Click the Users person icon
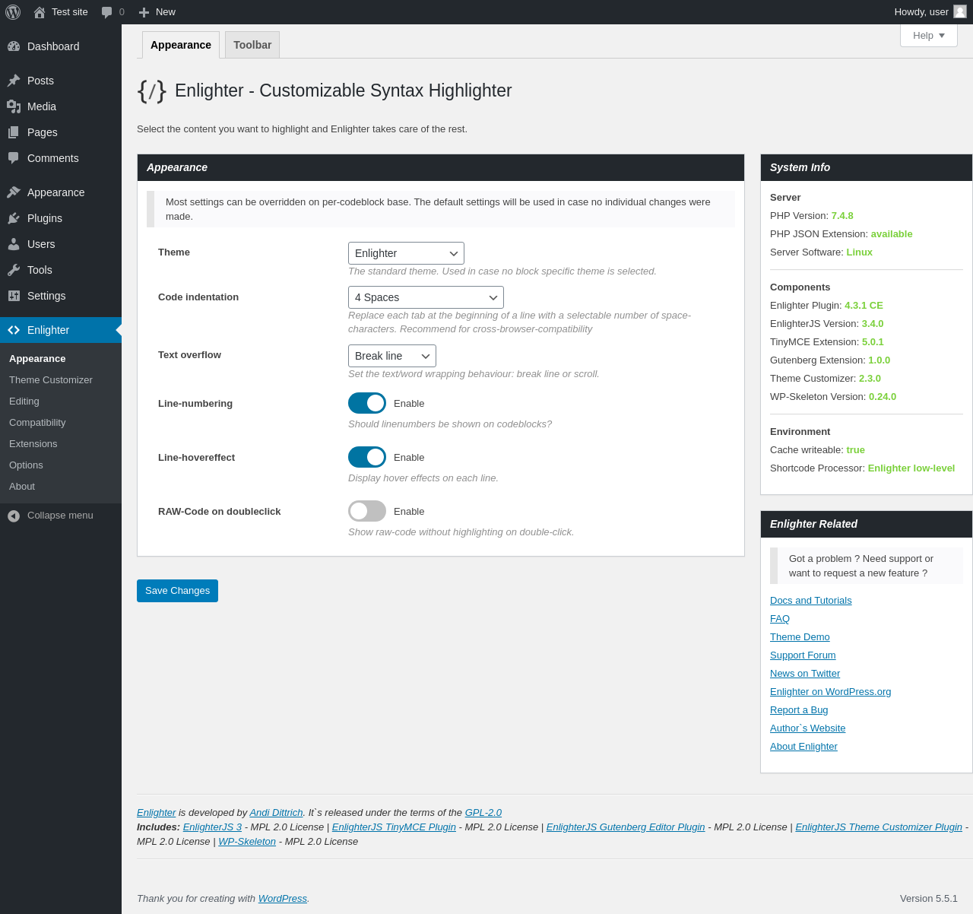The width and height of the screenshot is (973, 914). click(x=14, y=244)
